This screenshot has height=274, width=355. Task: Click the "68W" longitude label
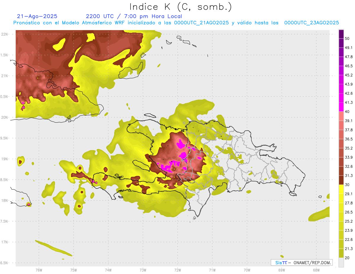tap(316, 270)
